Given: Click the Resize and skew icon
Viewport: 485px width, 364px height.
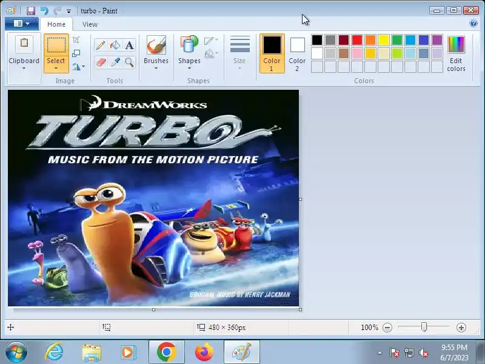Looking at the screenshot, I should tap(76, 53).
